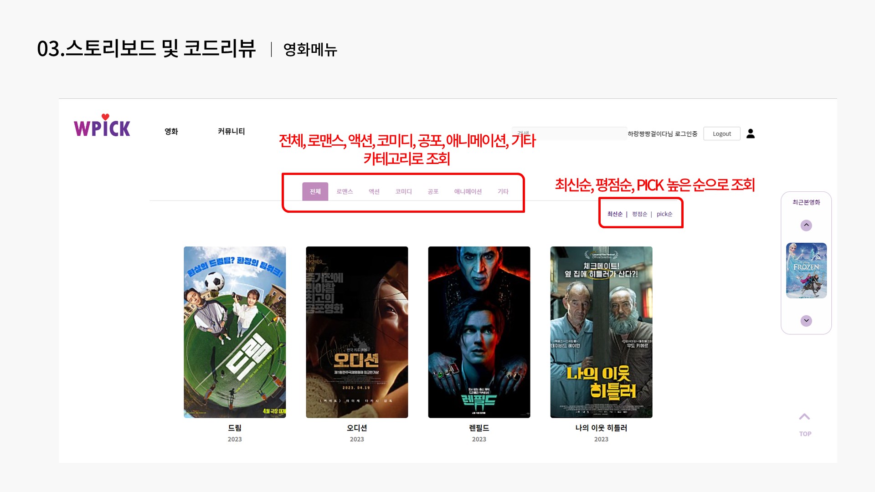Click the down arrow in recently viewed movies
This screenshot has height=492, width=875.
click(x=806, y=321)
